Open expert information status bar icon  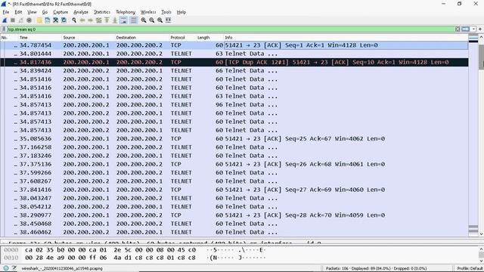click(6, 268)
